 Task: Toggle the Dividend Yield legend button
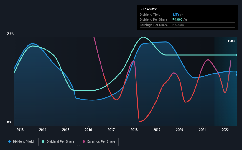21,142
